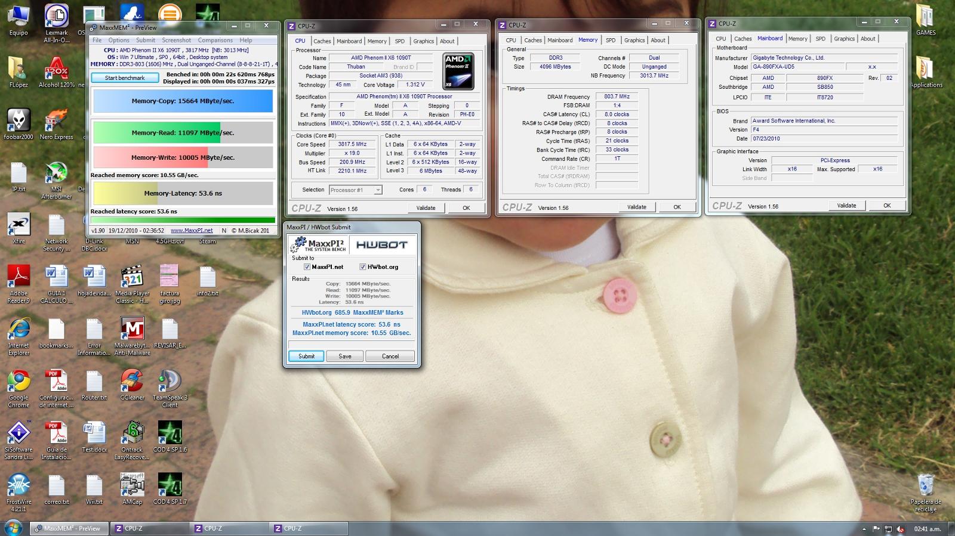Open Internet Explorer desktop icon
Screen dimensions: 955x536
(19, 337)
